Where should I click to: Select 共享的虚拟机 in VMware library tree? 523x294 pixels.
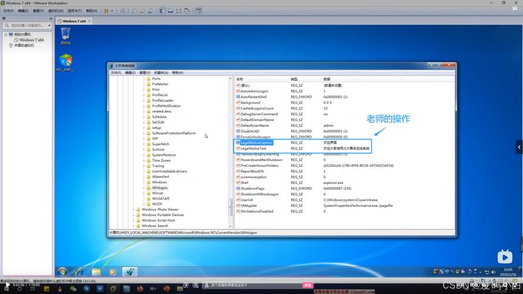click(21, 45)
